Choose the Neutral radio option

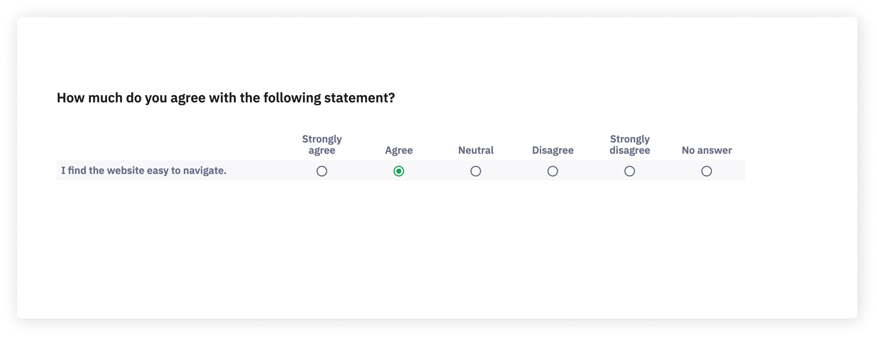pyautogui.click(x=476, y=171)
